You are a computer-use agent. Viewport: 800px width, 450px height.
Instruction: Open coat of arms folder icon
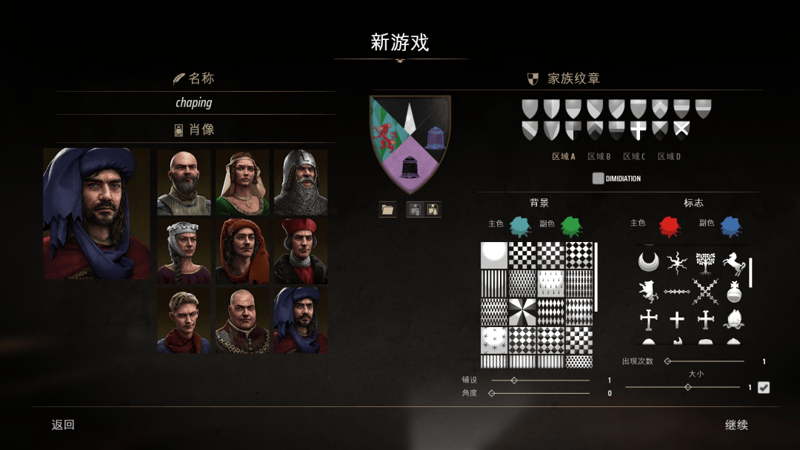tap(387, 209)
